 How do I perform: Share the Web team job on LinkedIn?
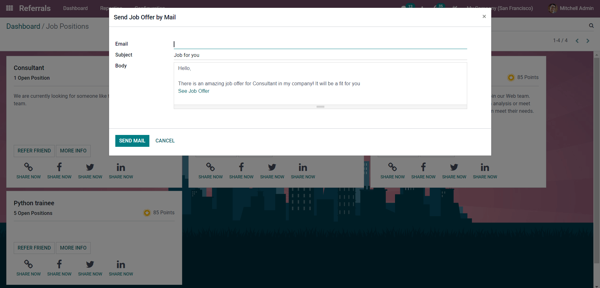[485, 167]
